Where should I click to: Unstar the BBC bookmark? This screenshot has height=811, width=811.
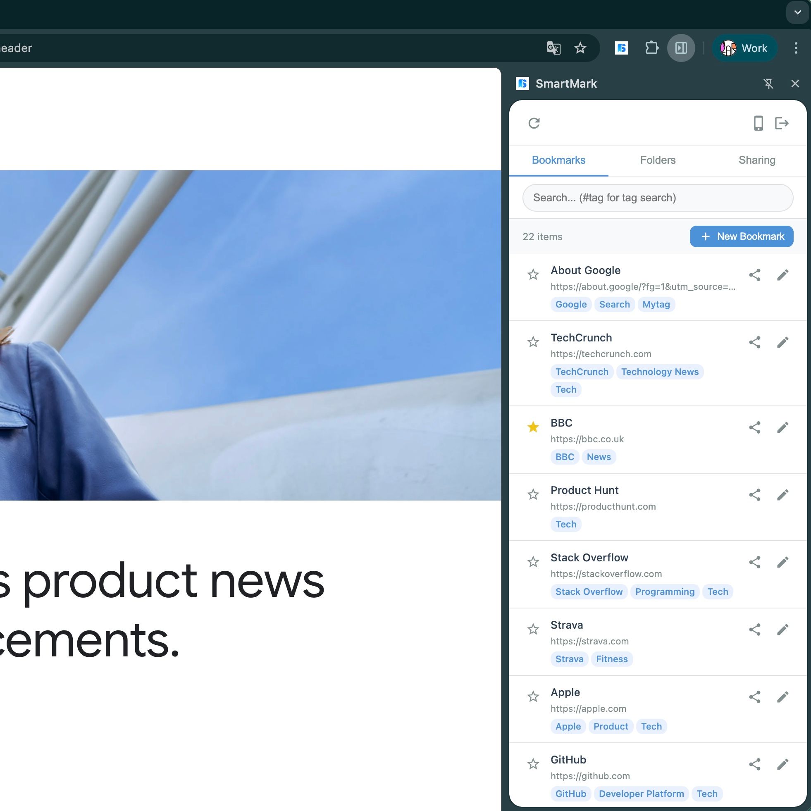pos(533,427)
